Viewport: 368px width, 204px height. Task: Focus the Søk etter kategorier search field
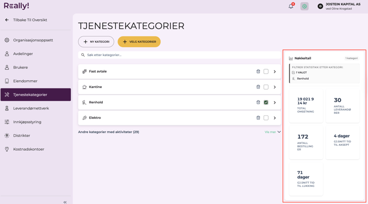click(179, 55)
